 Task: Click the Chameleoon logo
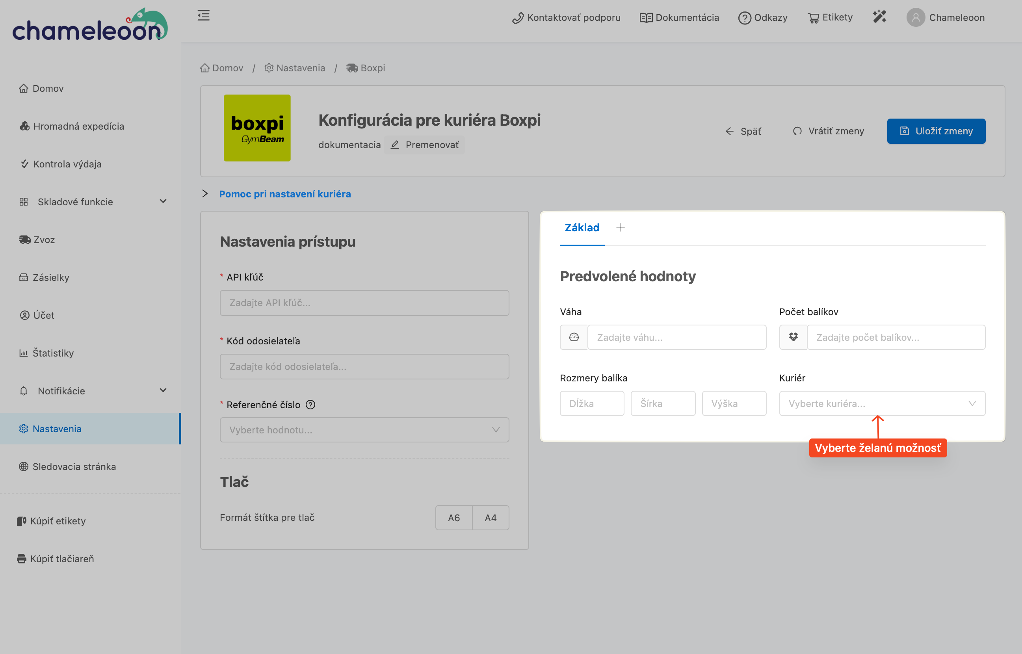tap(90, 25)
